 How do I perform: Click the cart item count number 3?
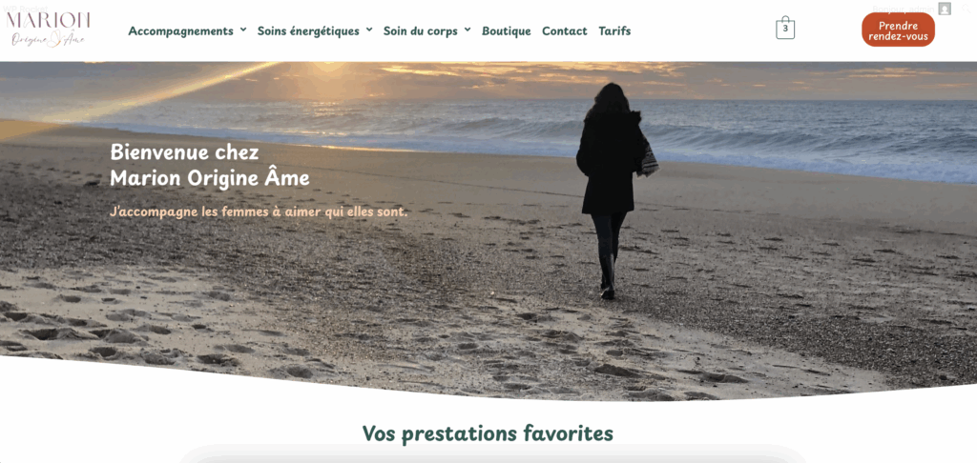(785, 29)
